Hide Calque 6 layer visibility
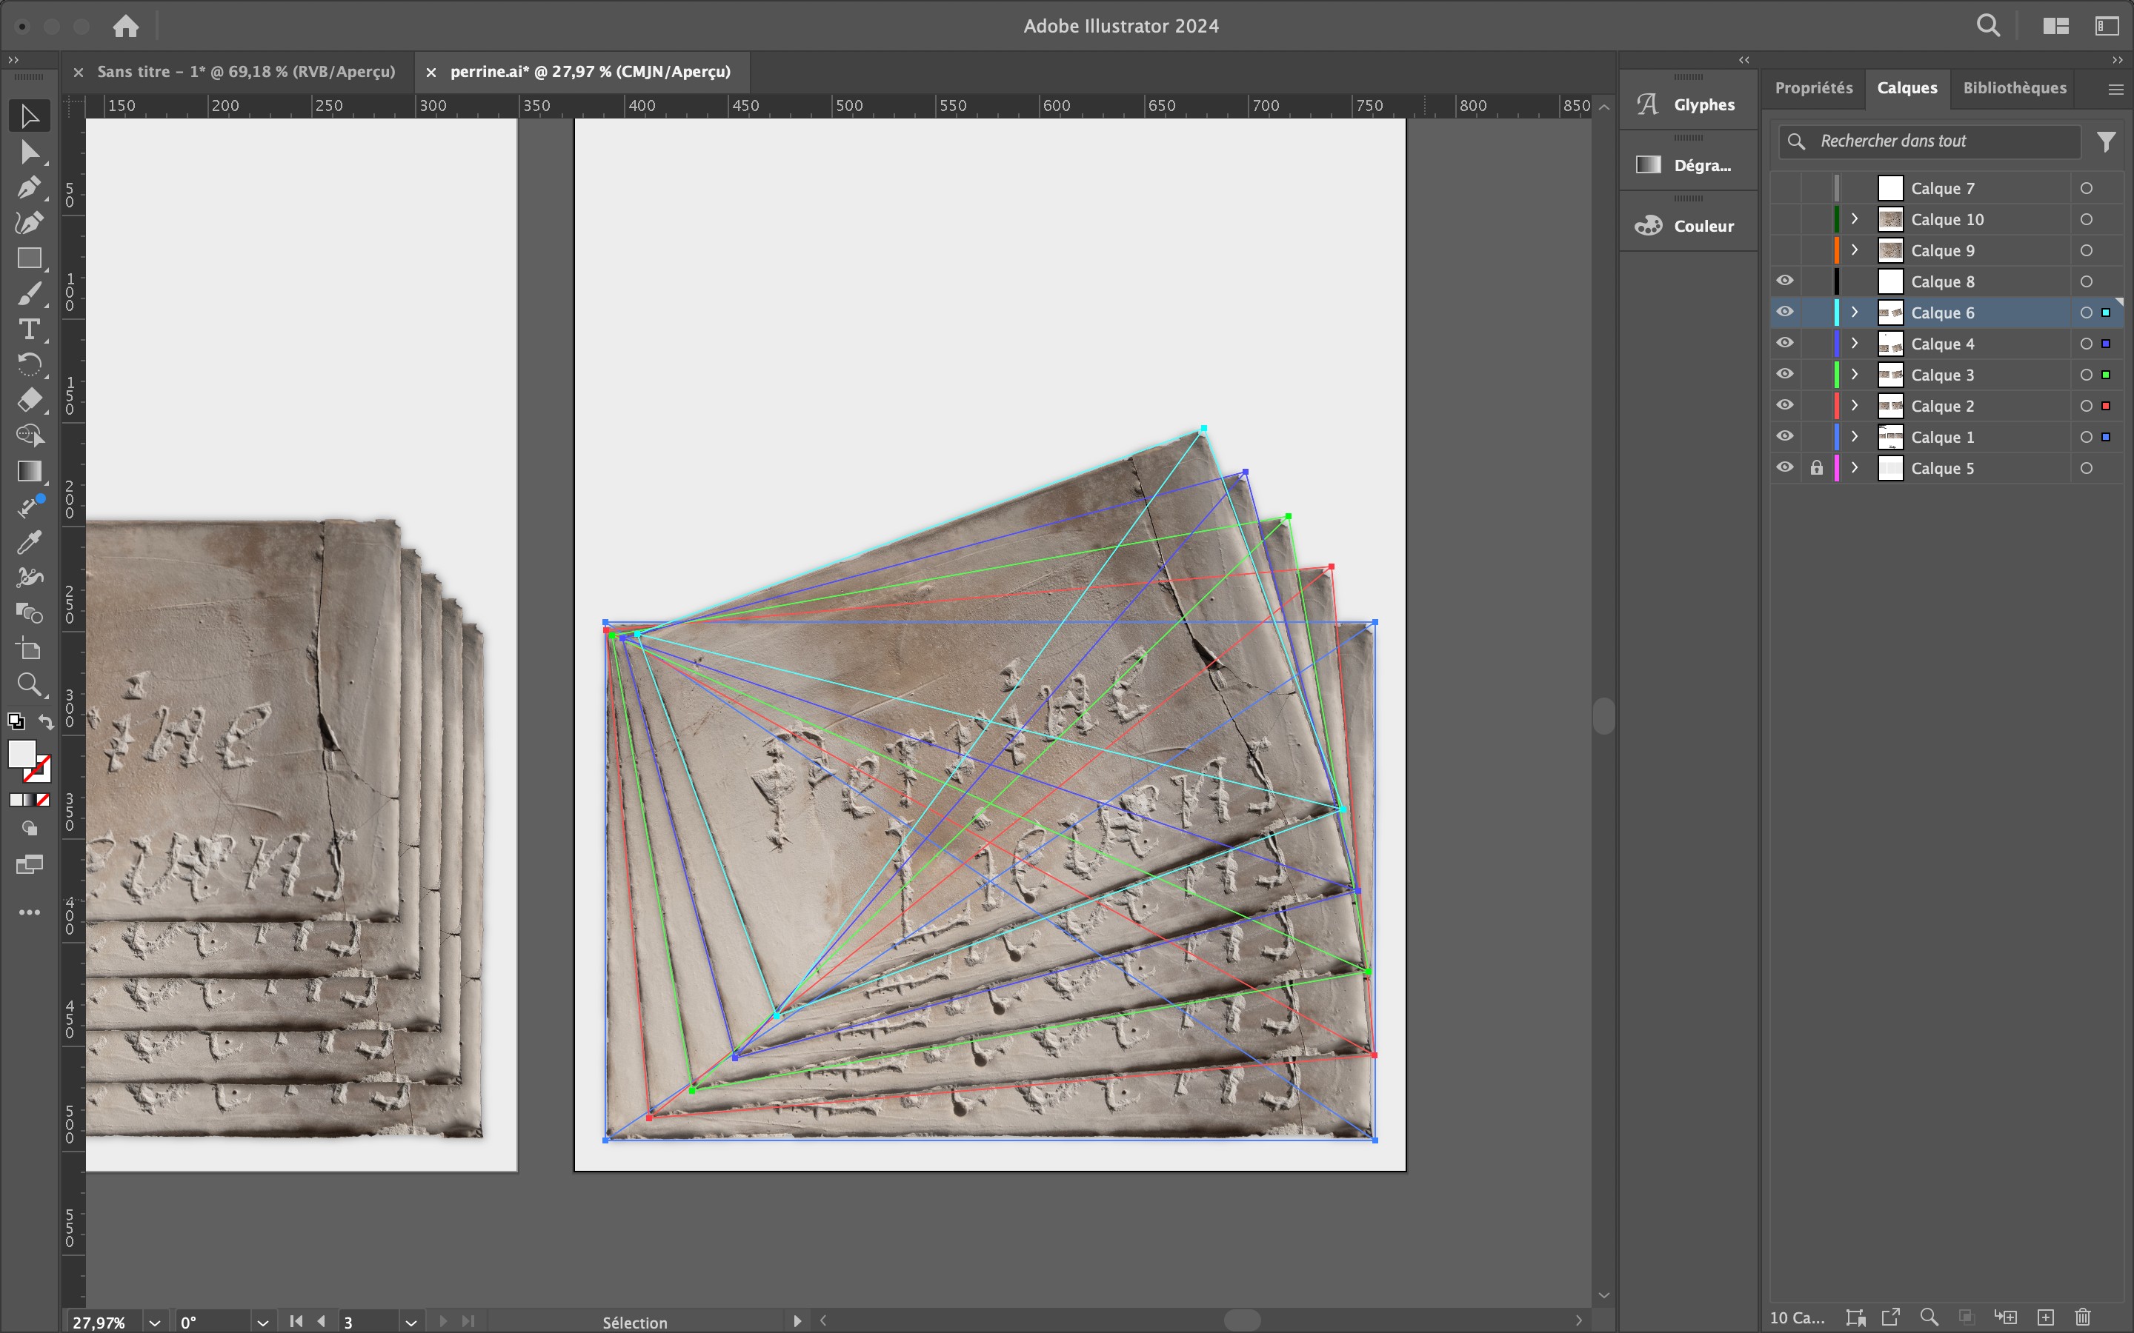 click(x=1785, y=312)
